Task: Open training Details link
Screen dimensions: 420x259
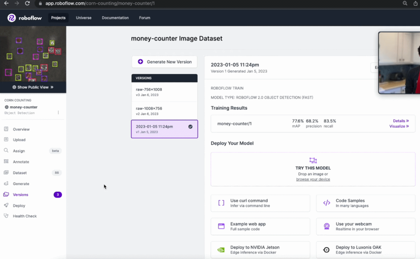Action: coord(401,121)
